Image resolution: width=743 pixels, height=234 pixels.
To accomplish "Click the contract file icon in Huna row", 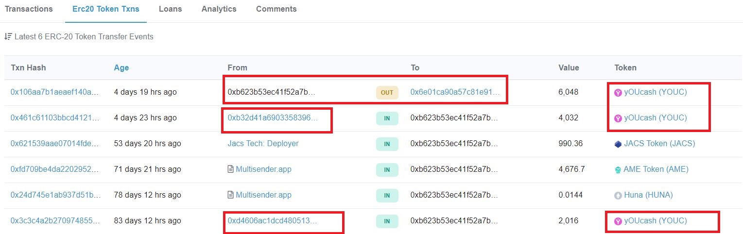I will [x=231, y=195].
